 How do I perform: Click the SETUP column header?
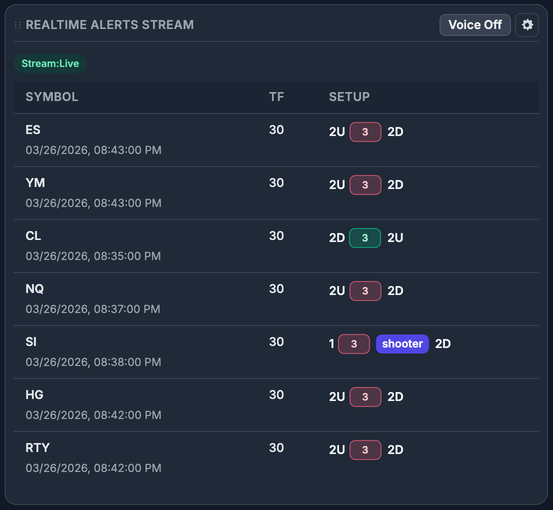(349, 96)
